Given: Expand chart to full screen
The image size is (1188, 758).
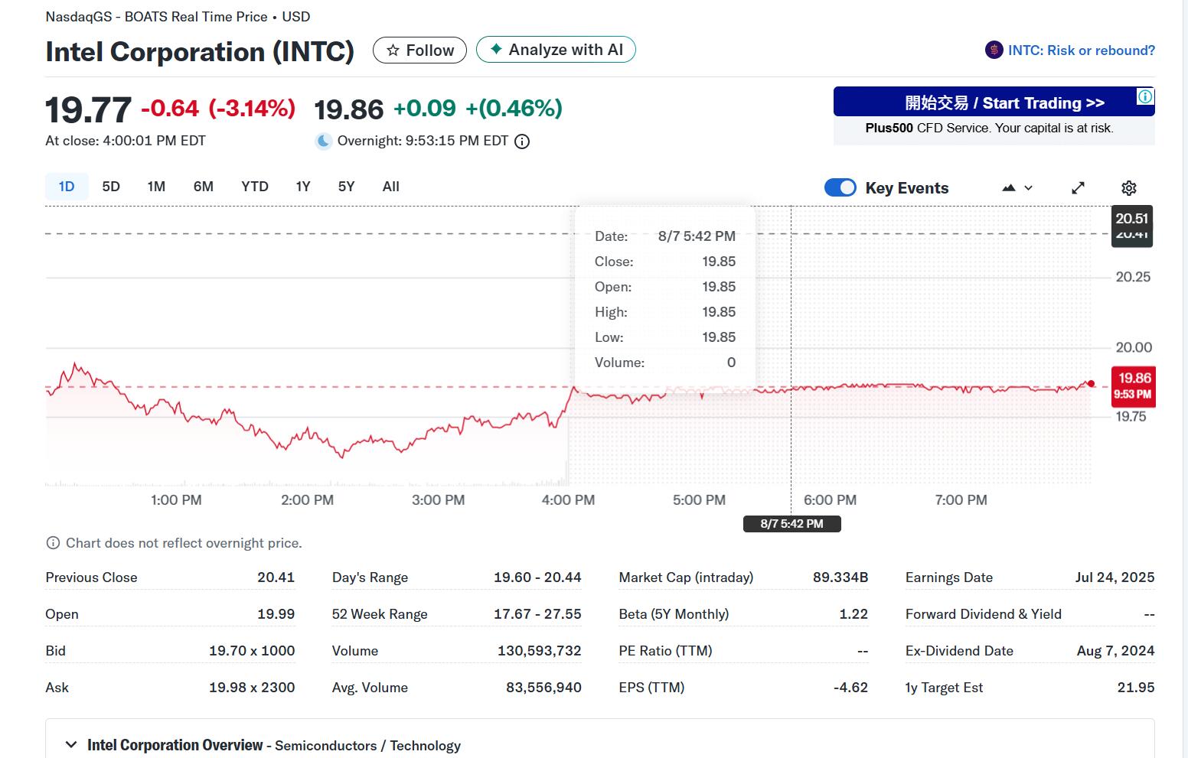Looking at the screenshot, I should (x=1078, y=188).
